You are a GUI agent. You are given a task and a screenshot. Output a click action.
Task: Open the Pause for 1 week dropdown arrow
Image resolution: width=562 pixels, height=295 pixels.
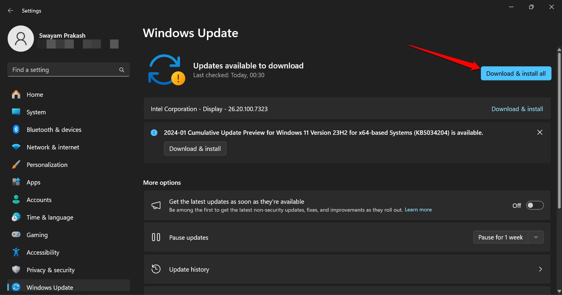pos(536,237)
